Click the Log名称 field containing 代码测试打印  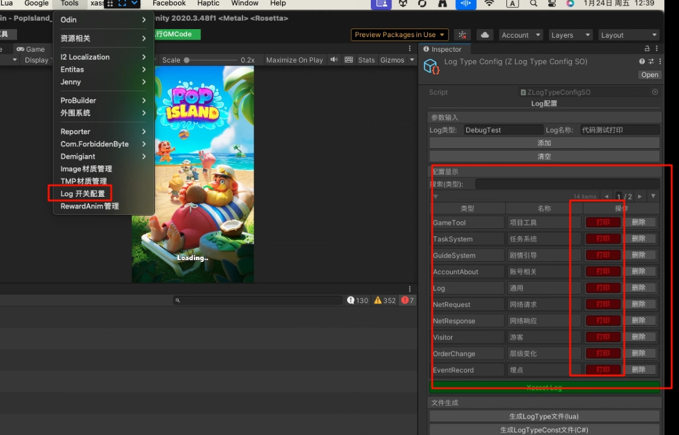click(x=619, y=130)
